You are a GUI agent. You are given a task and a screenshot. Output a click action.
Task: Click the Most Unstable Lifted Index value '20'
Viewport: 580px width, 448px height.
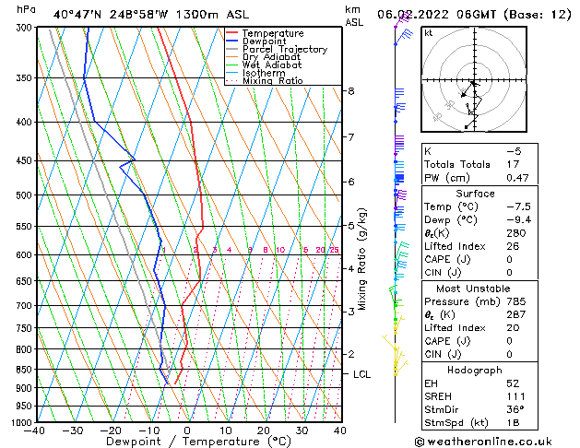513,328
